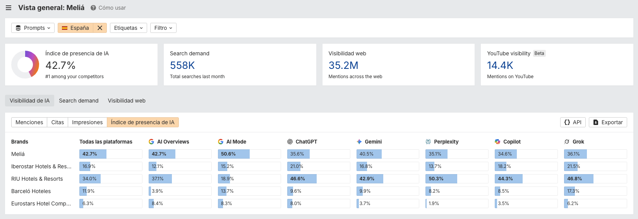Viewport: 638px width, 219px height.
Task: Click the Spain flag icon
Action: 65,28
